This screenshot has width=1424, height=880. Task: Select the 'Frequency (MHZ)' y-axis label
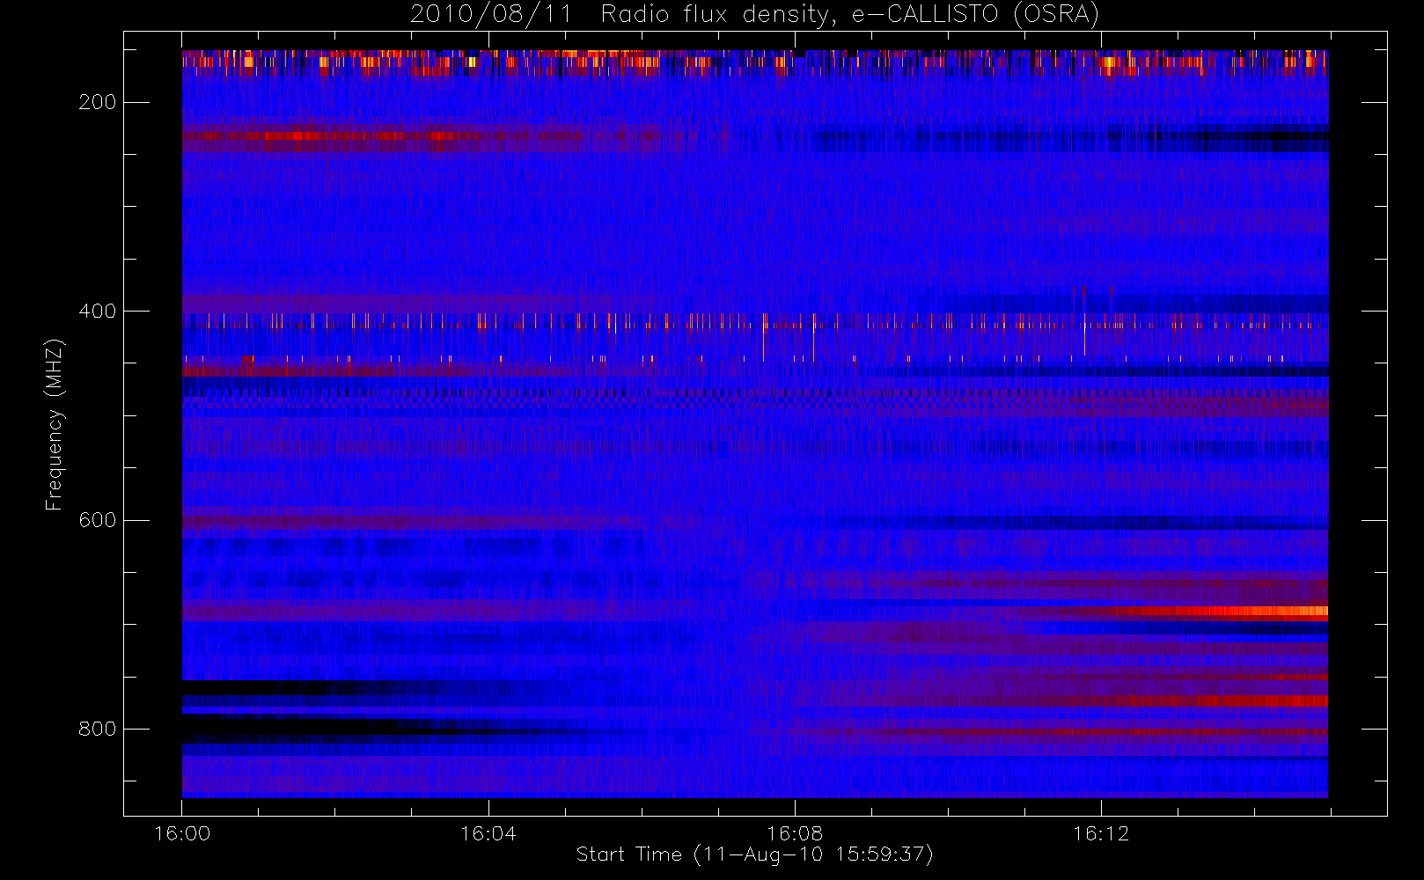click(x=55, y=424)
